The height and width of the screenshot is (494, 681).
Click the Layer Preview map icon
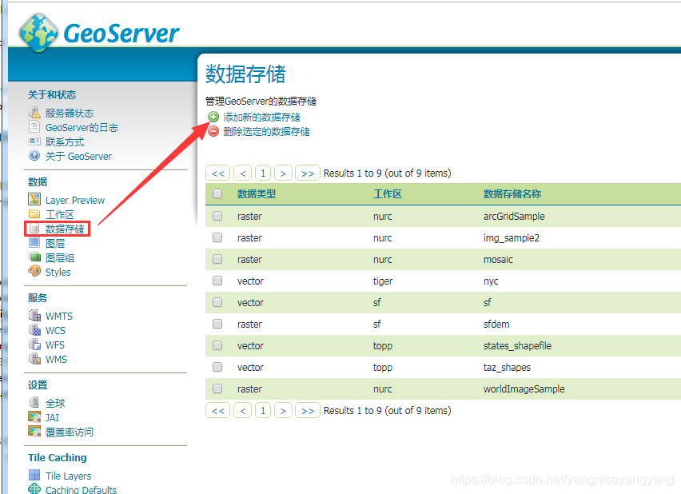point(34,199)
